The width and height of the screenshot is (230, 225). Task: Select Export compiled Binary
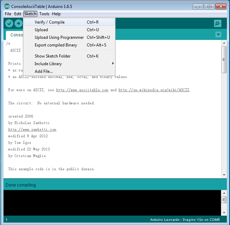[x=69, y=45]
